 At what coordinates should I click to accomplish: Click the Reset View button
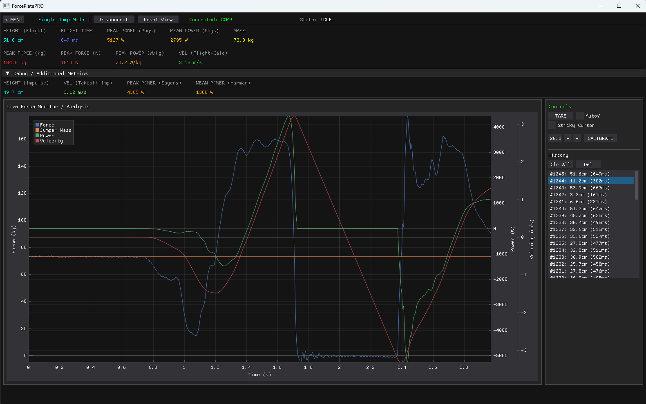(x=158, y=20)
